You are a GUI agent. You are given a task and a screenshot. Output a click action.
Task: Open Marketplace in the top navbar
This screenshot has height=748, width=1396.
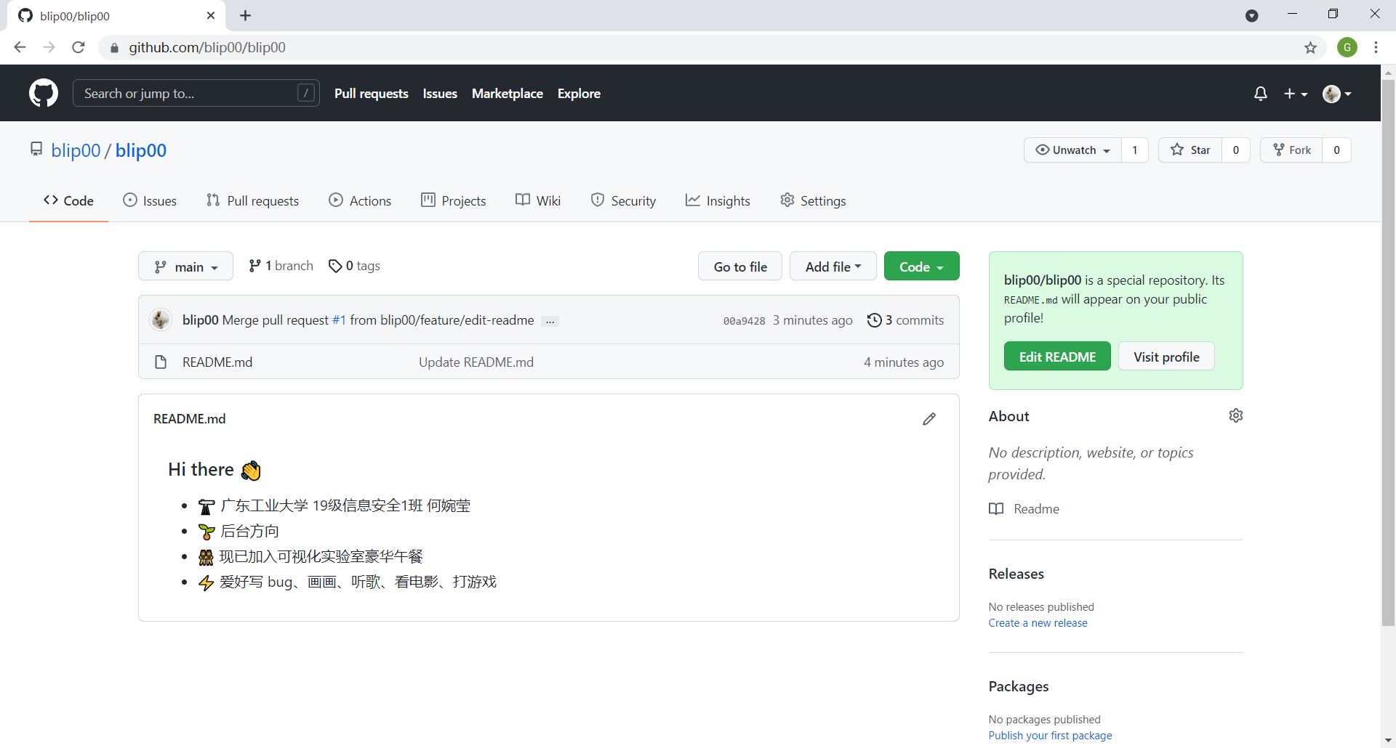tap(508, 94)
